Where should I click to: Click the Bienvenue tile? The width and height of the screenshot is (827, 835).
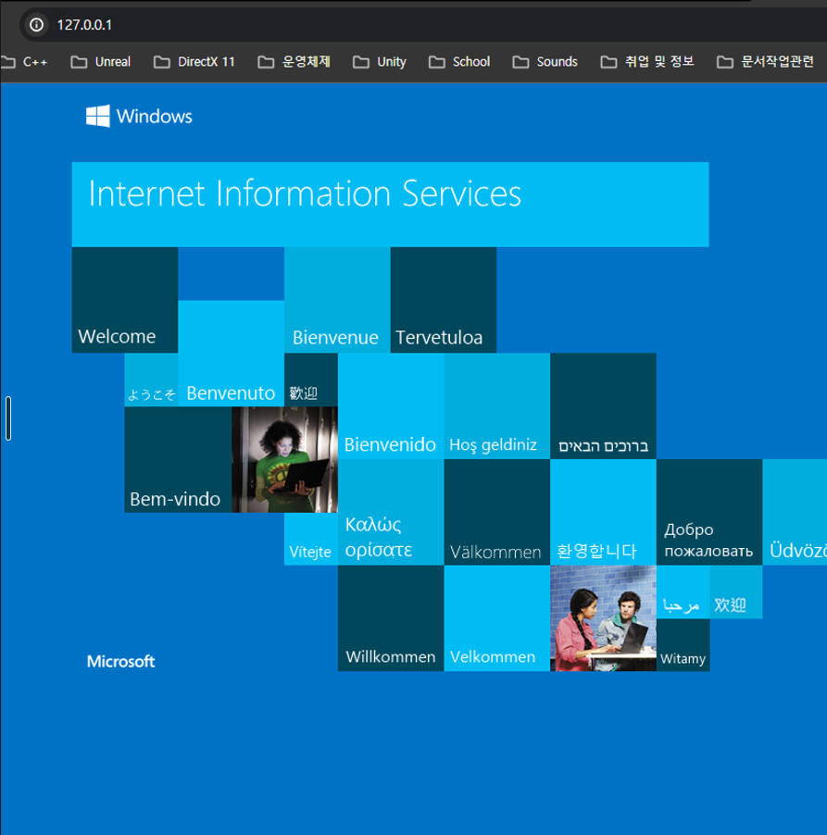[x=337, y=300]
